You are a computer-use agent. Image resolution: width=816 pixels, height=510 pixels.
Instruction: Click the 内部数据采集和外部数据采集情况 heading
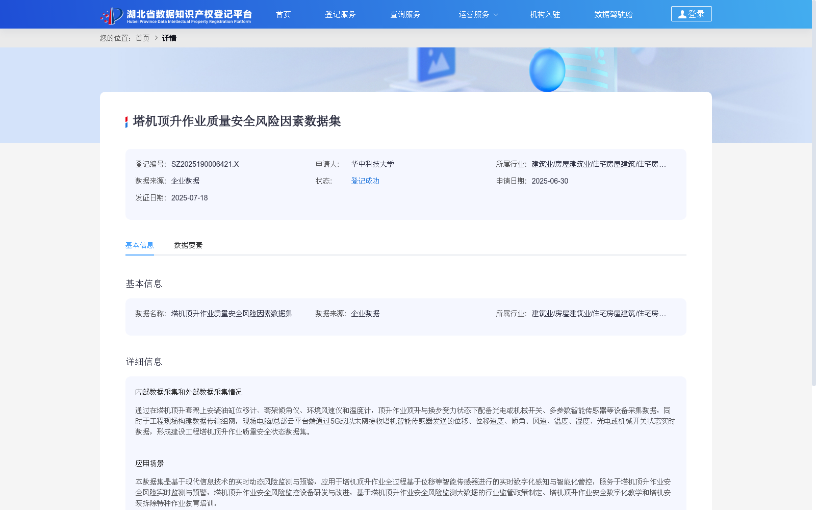click(189, 392)
